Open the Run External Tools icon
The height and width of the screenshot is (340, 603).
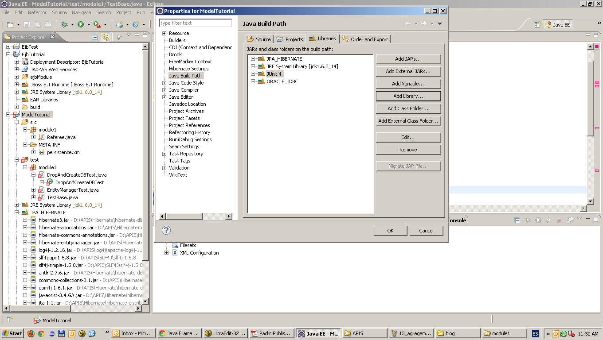coord(97,24)
